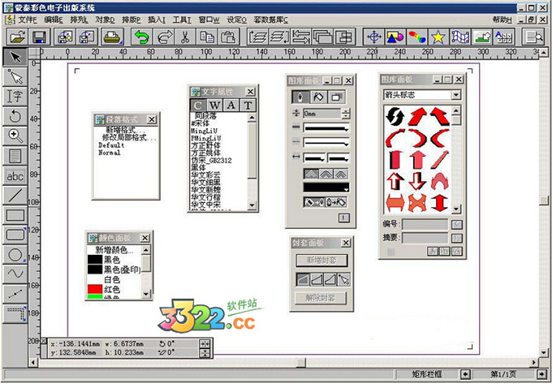The height and width of the screenshot is (384, 552).
Task: Open the 箭头标志 library dropdown
Action: point(456,95)
